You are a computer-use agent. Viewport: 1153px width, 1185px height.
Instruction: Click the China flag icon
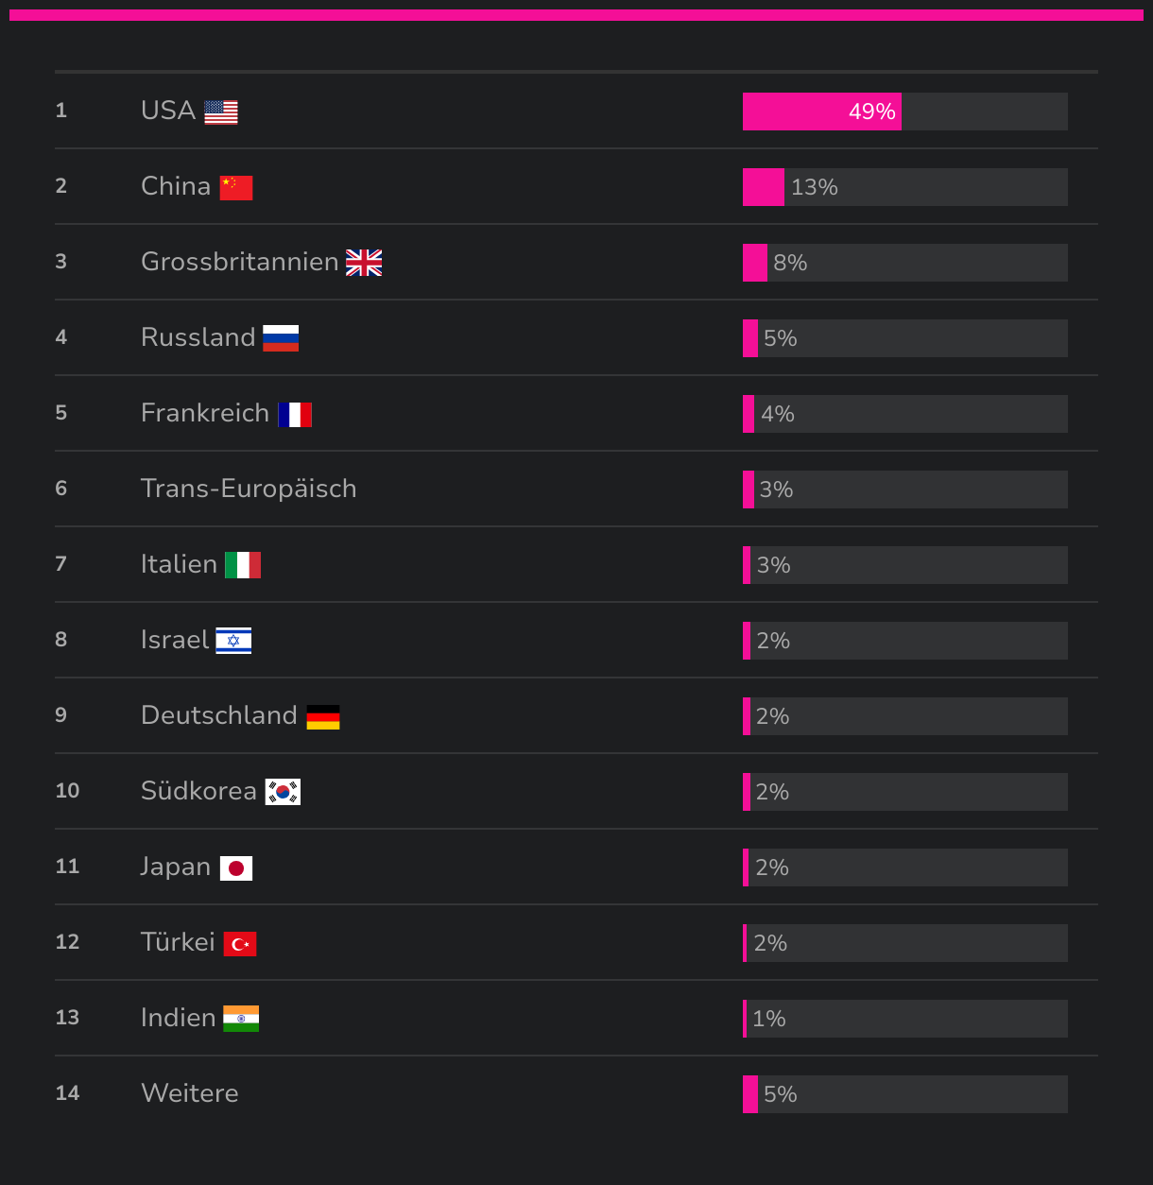click(236, 188)
